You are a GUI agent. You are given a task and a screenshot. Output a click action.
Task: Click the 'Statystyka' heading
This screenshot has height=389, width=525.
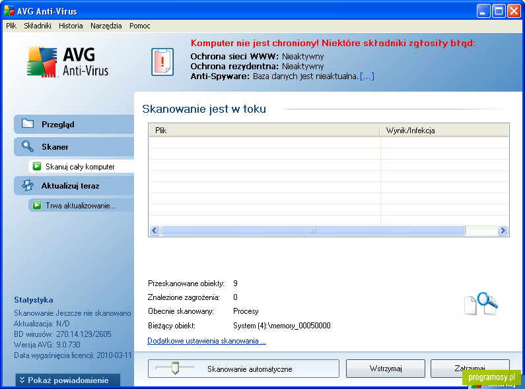[34, 300]
